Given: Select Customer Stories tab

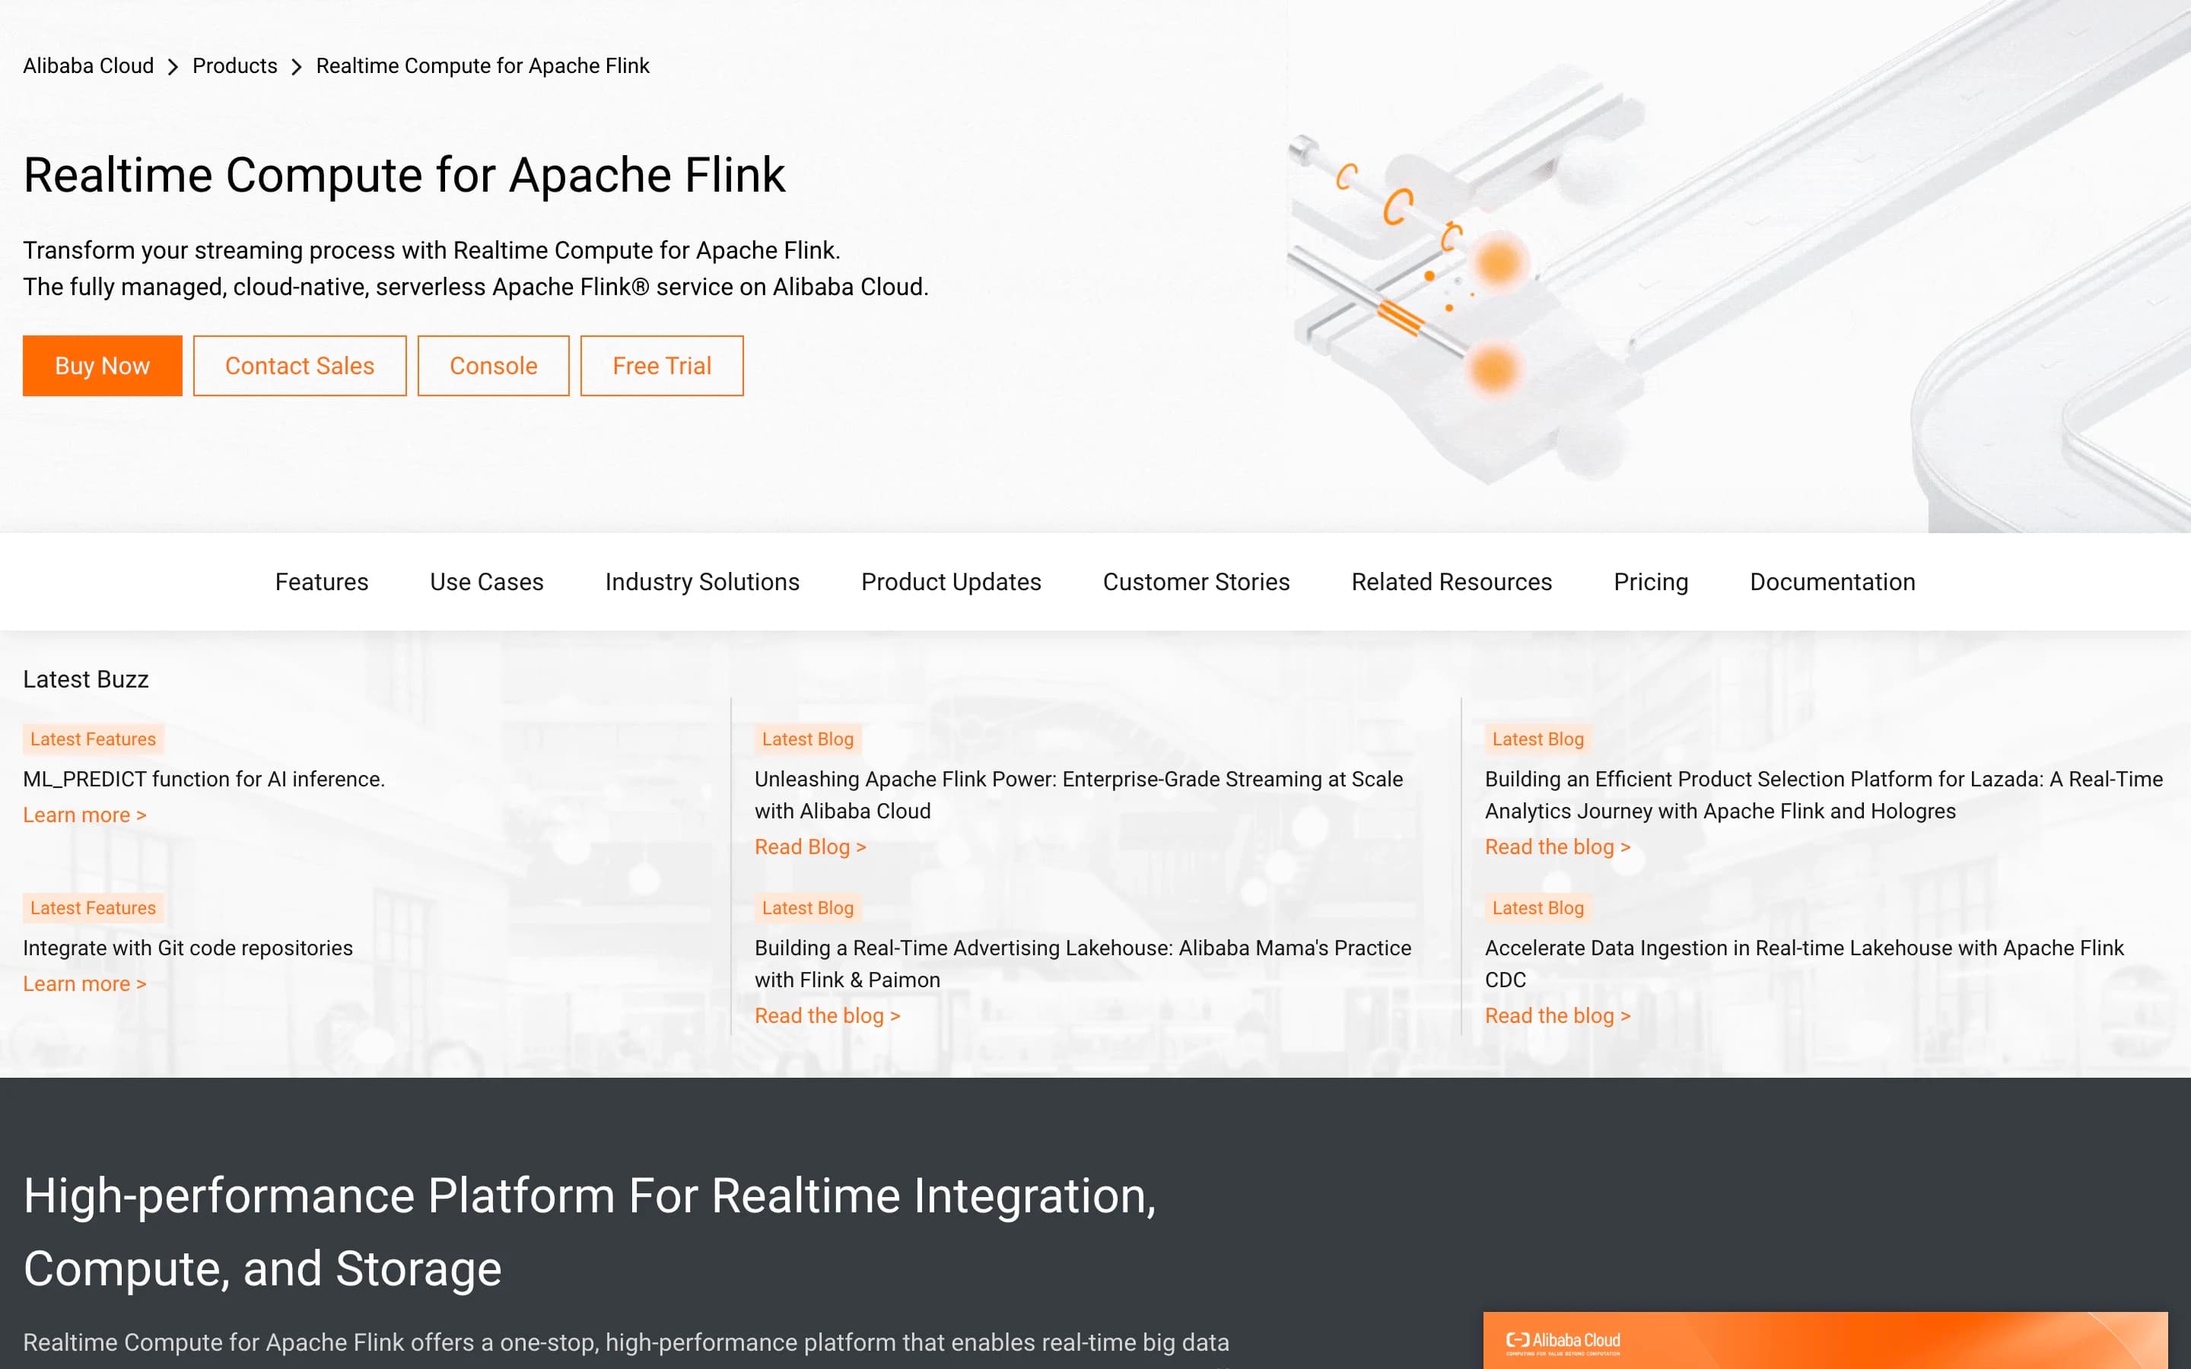Looking at the screenshot, I should (x=1196, y=582).
